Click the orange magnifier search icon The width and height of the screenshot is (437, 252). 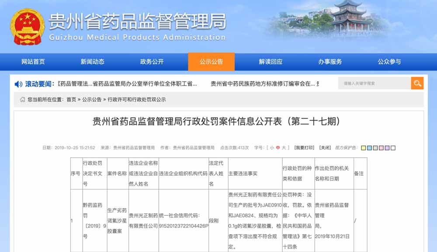click(x=416, y=83)
